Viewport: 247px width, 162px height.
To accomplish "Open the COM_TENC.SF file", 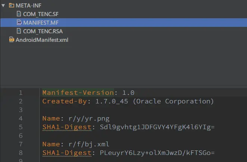I will 41,14.
